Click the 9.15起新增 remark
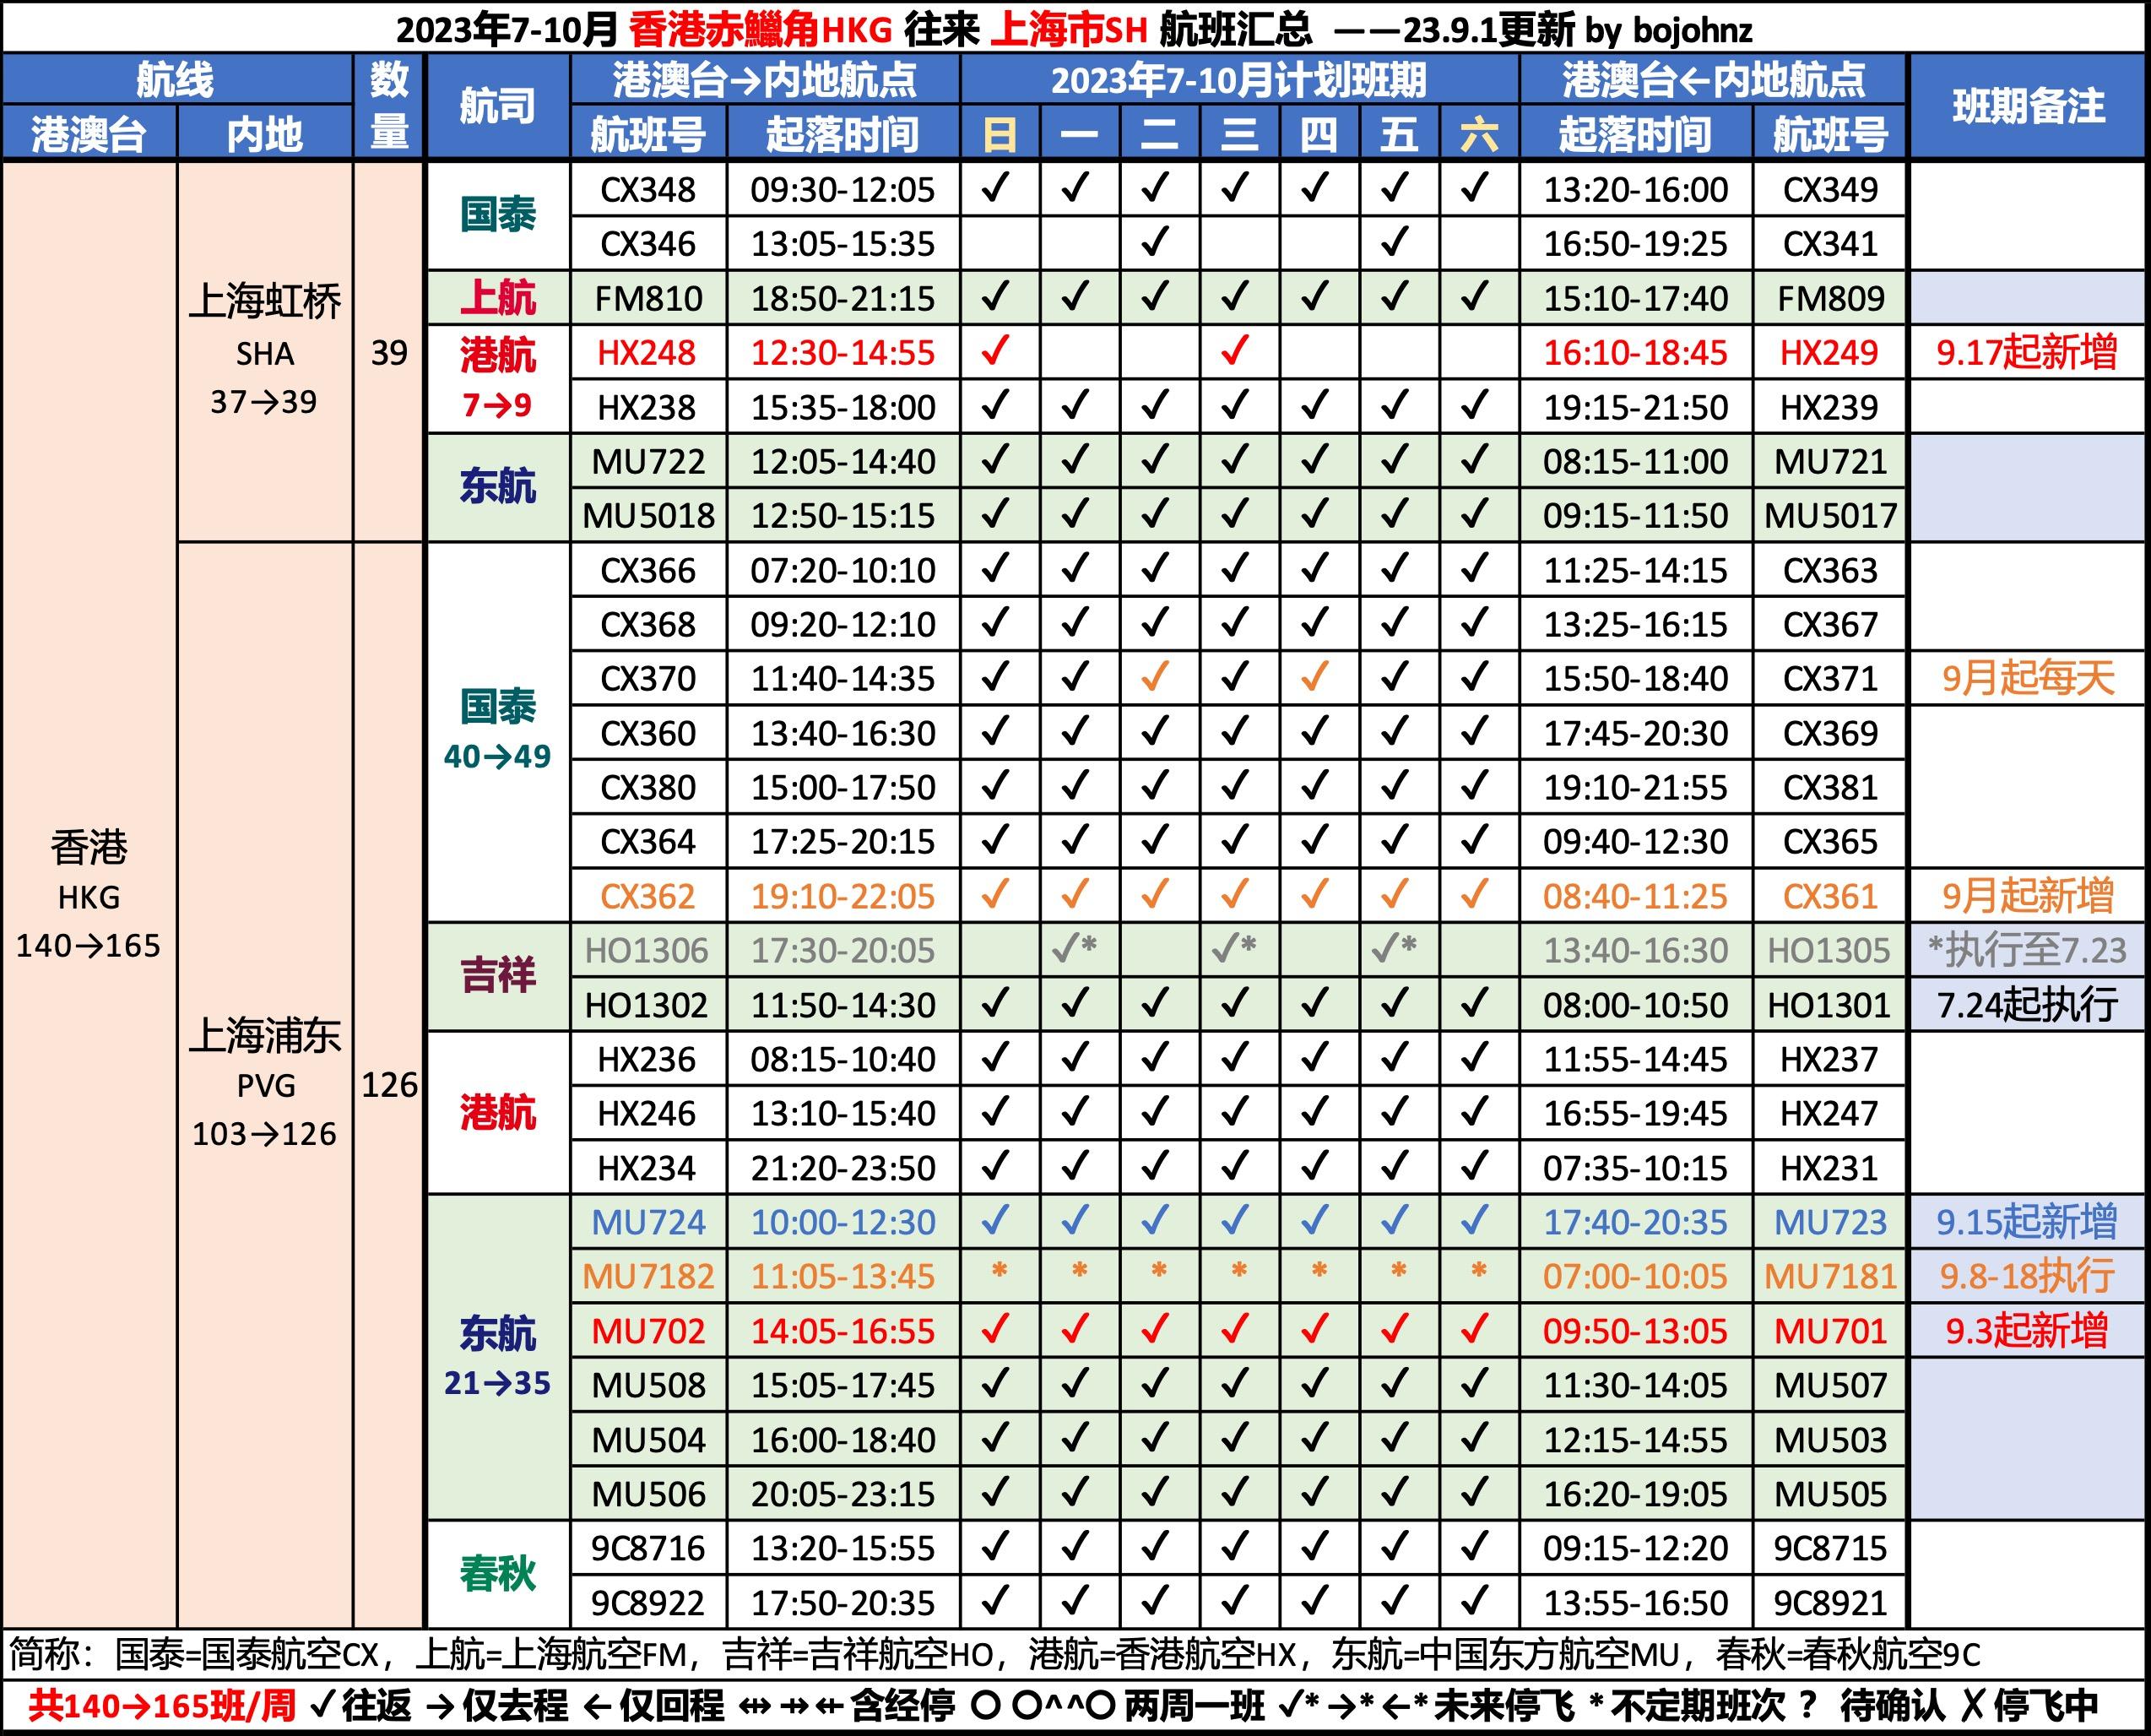 (2027, 1222)
